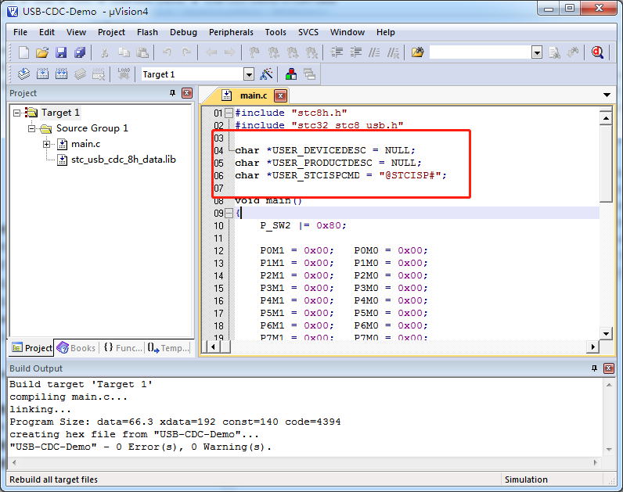Click the Cut scissors icon
This screenshot has width=623, height=492.
pyautogui.click(x=105, y=52)
